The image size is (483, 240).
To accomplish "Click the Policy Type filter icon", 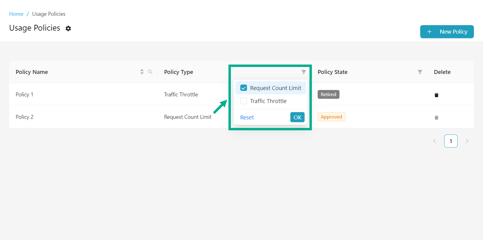I will coord(303,72).
